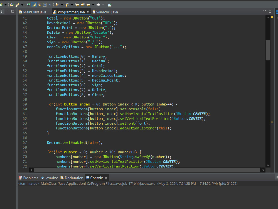Toggle Show Whitespace Characters pilcrow
The height and width of the screenshot is (209, 278).
[x=50, y=5]
